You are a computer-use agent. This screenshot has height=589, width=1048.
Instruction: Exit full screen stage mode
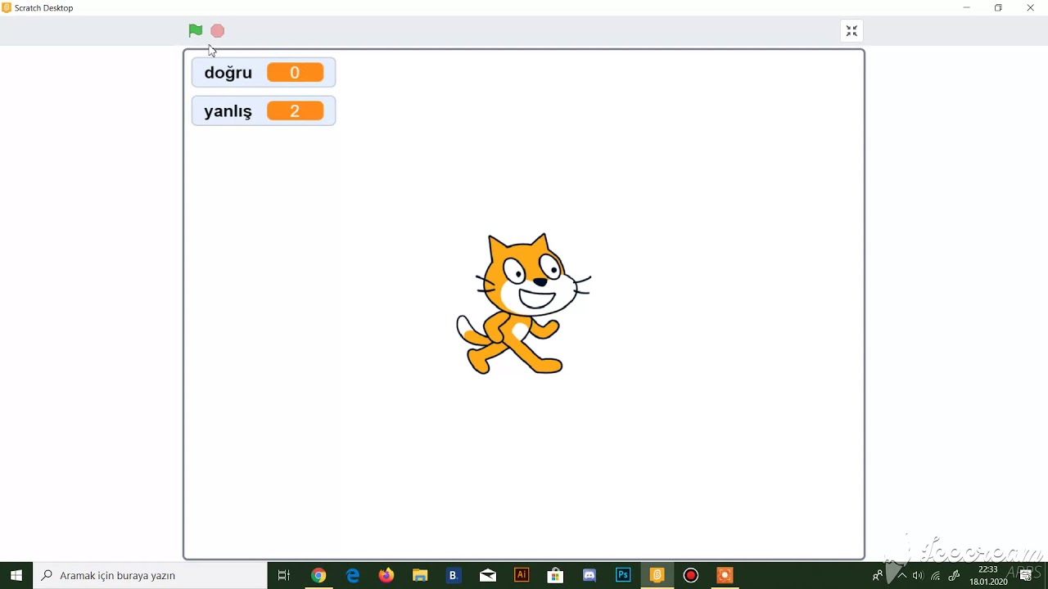click(x=851, y=31)
